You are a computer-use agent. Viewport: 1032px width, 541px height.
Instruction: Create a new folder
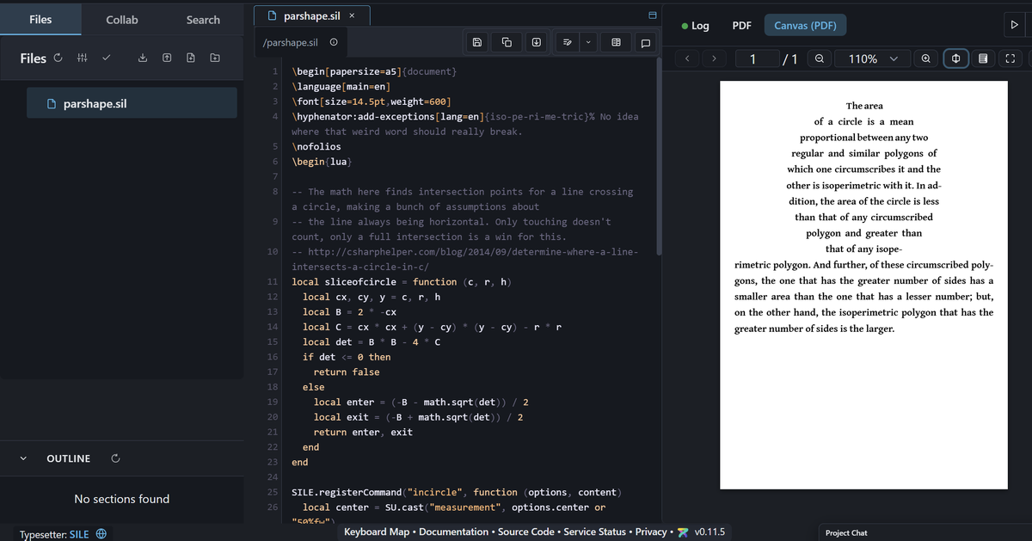click(215, 58)
